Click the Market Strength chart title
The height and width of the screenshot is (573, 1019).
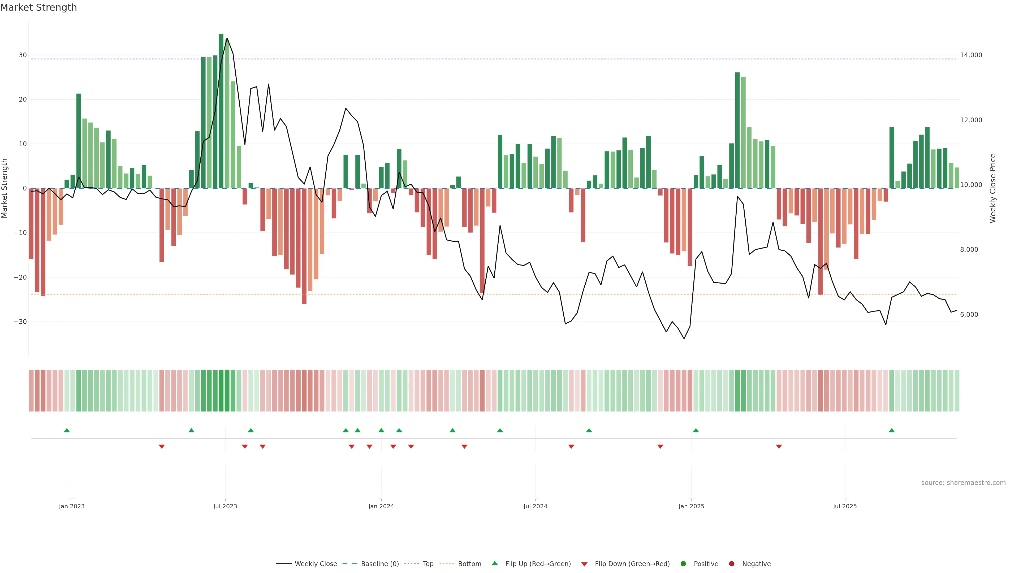[38, 7]
